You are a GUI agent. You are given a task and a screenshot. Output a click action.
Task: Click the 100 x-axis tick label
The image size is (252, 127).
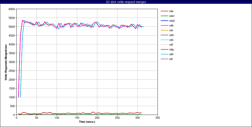tap(57, 118)
